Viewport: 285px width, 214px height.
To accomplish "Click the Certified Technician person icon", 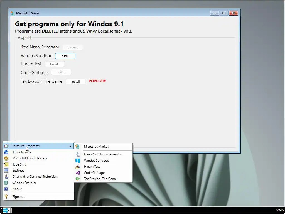I will pos(6,177).
